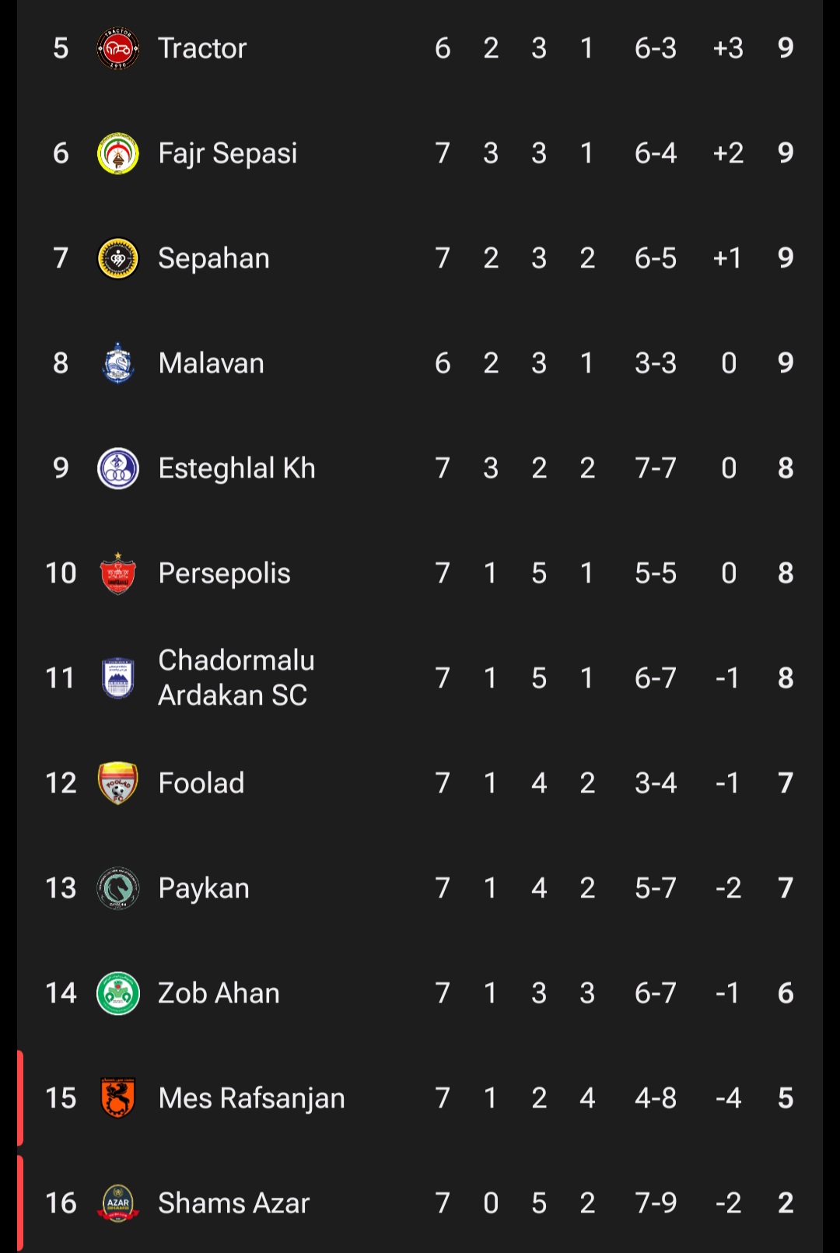Open the Mes Rafsanjan team page
Image resolution: width=840 pixels, height=1253 pixels.
click(x=251, y=1097)
